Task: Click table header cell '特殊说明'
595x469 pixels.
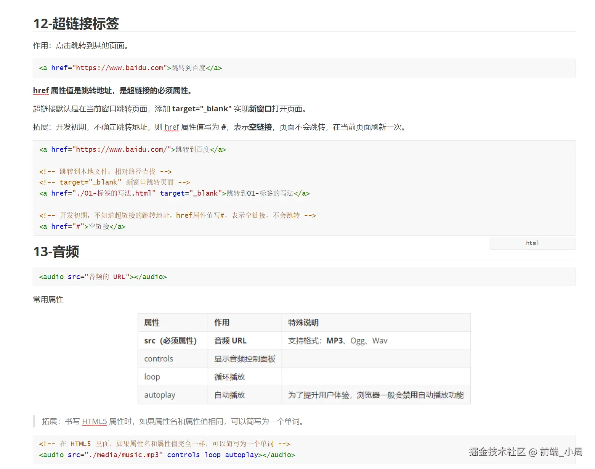Action: [376, 323]
